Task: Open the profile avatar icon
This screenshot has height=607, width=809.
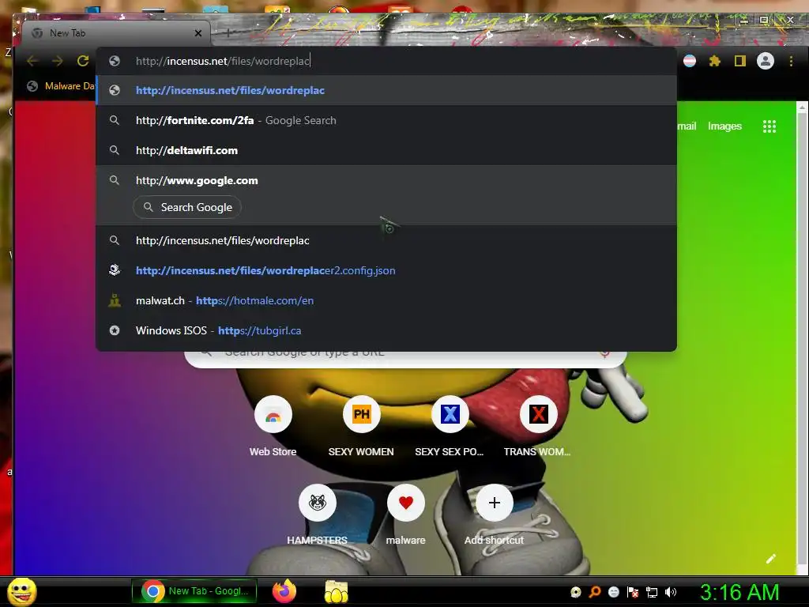Action: pos(765,61)
